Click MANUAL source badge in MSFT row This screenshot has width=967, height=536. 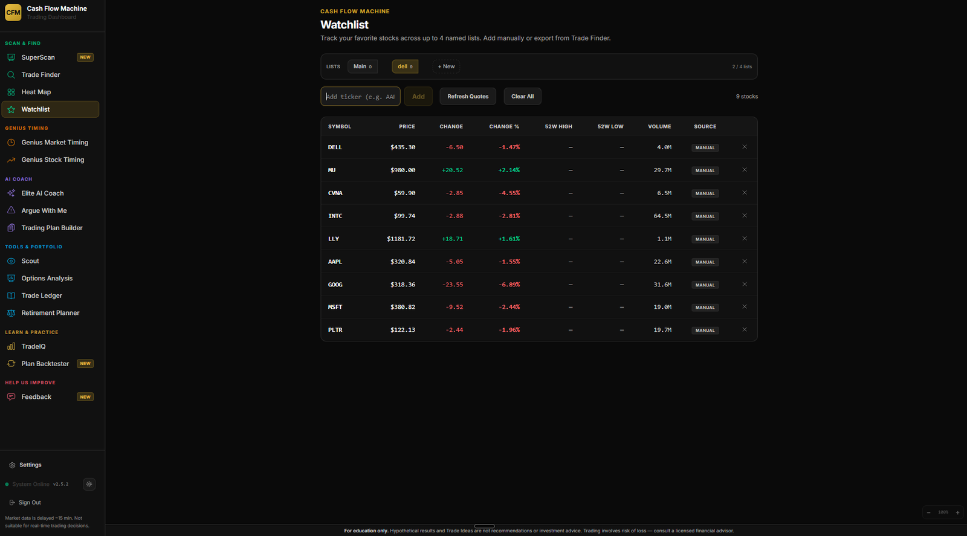[x=705, y=308]
